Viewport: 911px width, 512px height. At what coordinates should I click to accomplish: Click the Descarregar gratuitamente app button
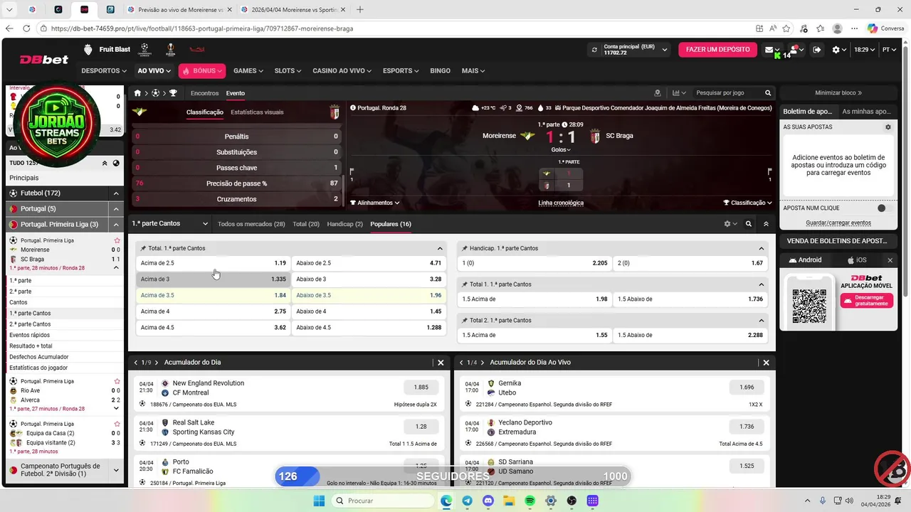(867, 301)
